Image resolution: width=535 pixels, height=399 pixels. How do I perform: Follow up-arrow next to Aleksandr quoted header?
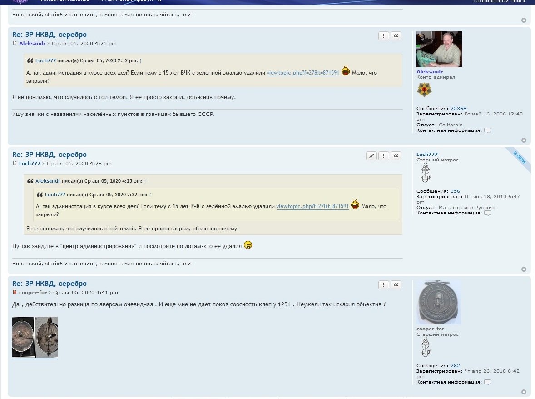[x=145, y=181]
